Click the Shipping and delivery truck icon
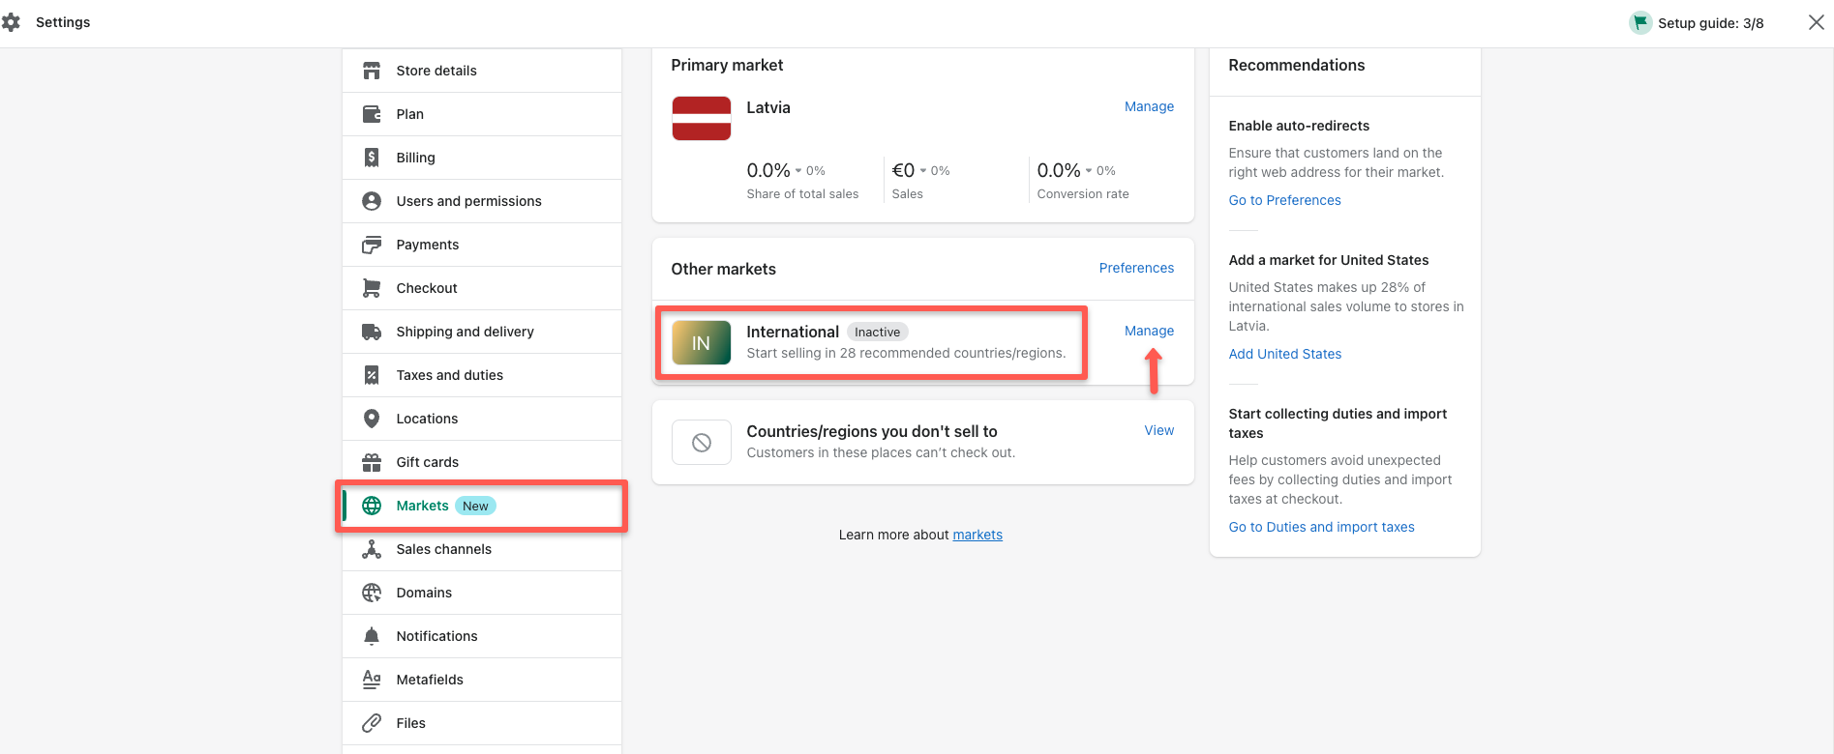The image size is (1834, 754). 372,332
